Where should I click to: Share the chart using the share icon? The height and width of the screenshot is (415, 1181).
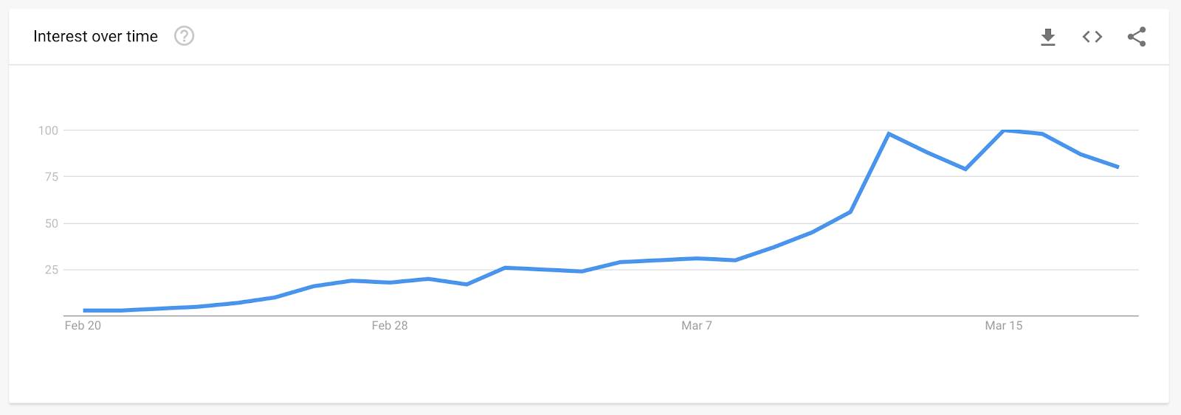[x=1137, y=37]
